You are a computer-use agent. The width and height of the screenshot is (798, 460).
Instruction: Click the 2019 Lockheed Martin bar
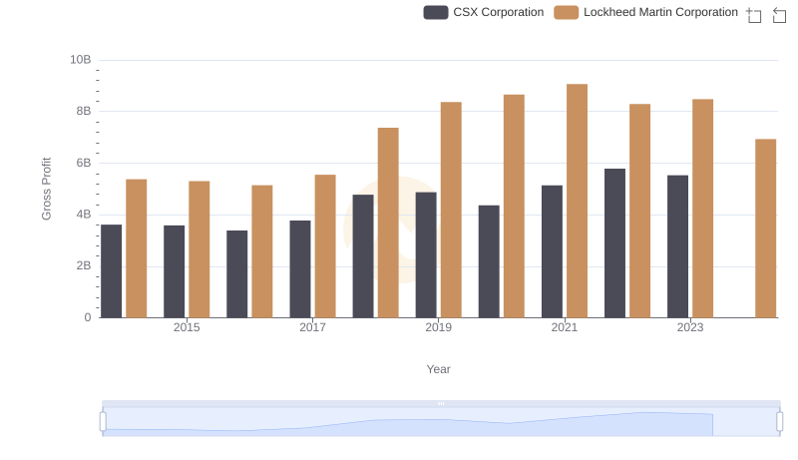point(451,210)
